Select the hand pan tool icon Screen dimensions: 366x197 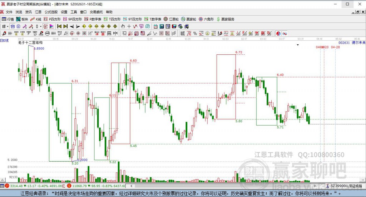pos(122,26)
